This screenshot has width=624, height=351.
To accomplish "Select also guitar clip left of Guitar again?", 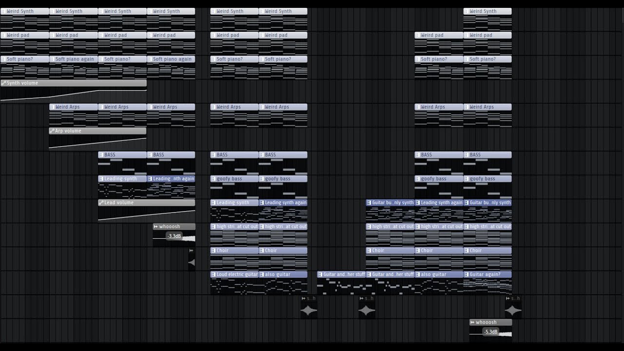I will [x=439, y=282].
